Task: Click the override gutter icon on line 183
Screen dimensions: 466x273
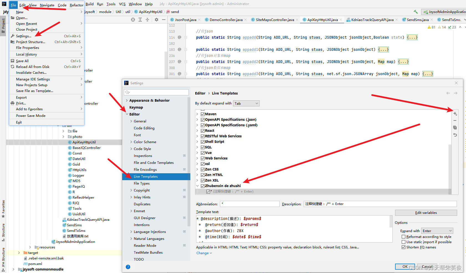Action: point(179,49)
